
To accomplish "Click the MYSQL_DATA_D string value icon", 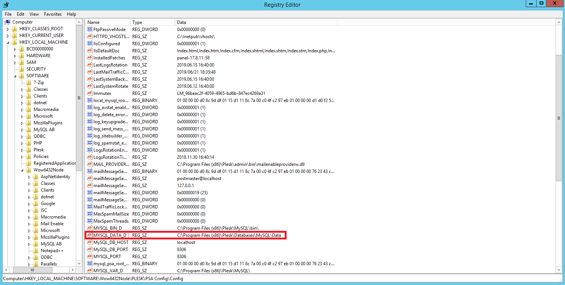I will pyautogui.click(x=90, y=235).
